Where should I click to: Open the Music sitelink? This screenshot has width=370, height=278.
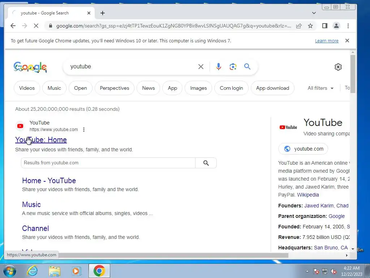click(31, 205)
